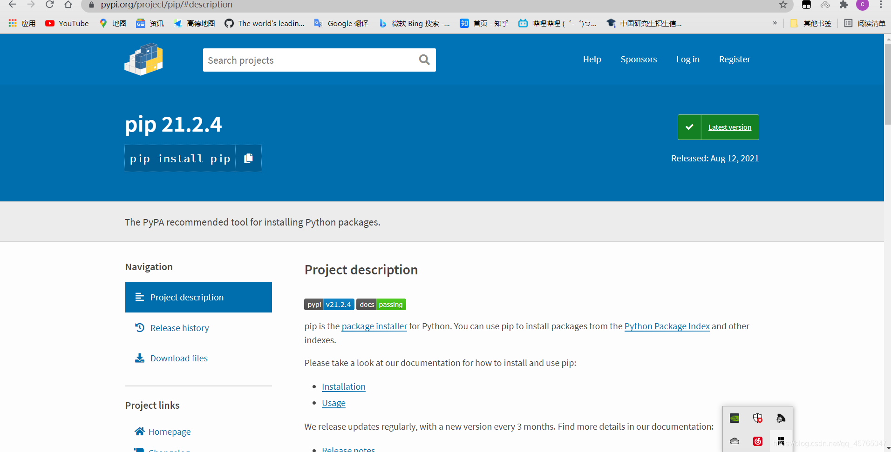Open Windows Security shield tray icon

tap(758, 418)
